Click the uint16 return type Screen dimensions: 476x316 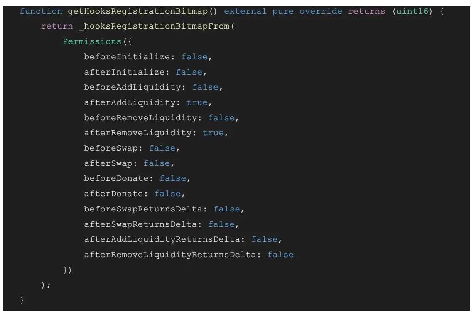[412, 12]
